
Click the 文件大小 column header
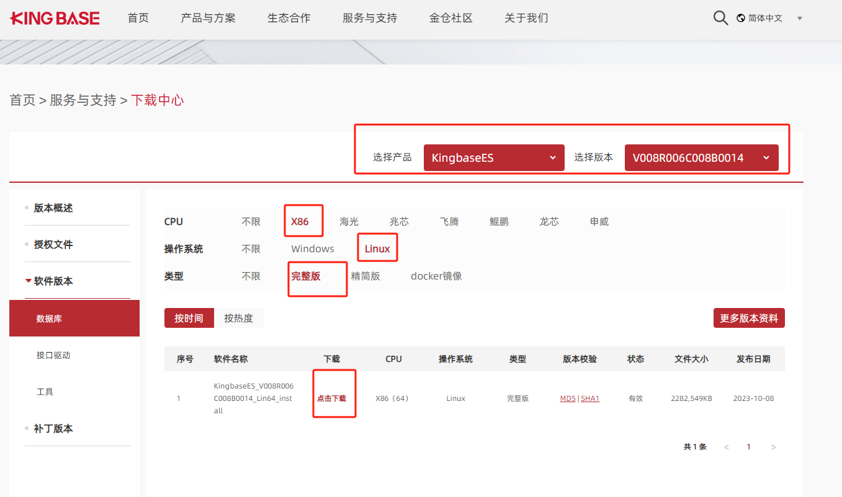691,359
